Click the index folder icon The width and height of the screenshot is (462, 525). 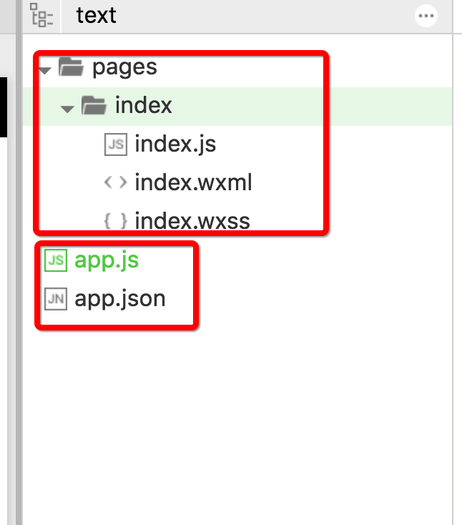click(94, 105)
